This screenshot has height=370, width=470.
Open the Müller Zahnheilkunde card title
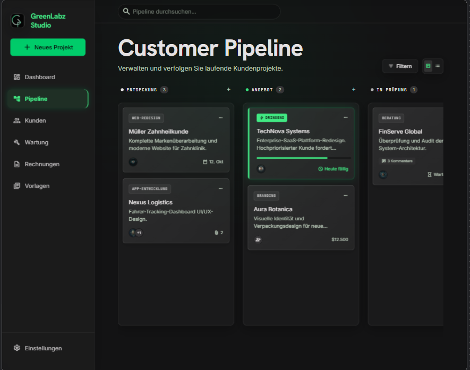click(158, 132)
